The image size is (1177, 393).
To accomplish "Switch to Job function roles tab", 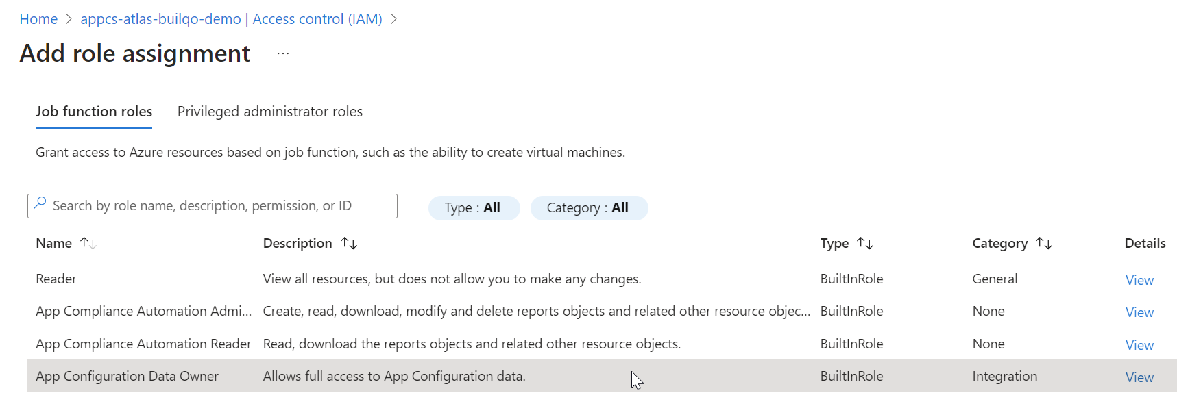I will pos(94,112).
